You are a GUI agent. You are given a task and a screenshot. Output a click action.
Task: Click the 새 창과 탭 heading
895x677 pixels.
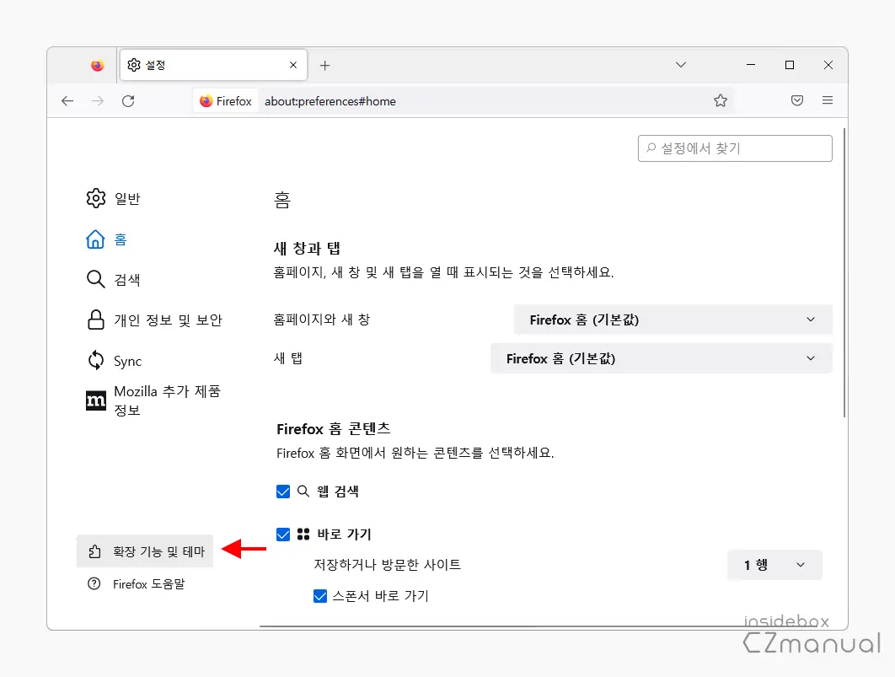point(307,249)
